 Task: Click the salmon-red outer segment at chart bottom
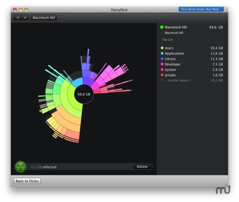coord(73,134)
